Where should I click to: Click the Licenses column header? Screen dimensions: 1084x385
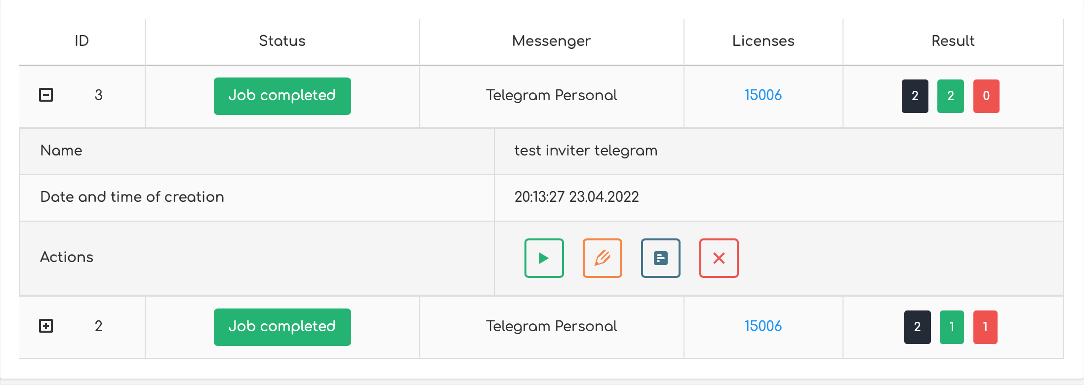pos(763,41)
